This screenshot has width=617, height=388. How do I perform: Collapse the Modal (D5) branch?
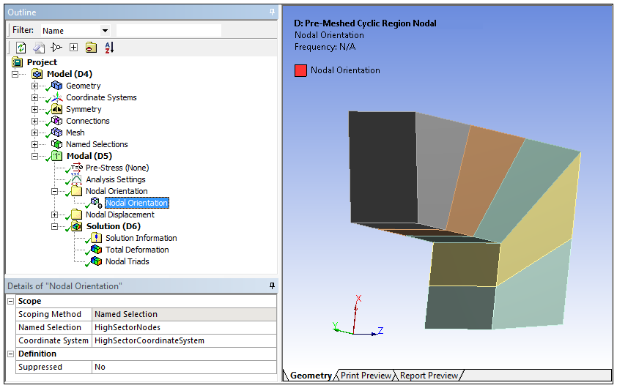34,156
